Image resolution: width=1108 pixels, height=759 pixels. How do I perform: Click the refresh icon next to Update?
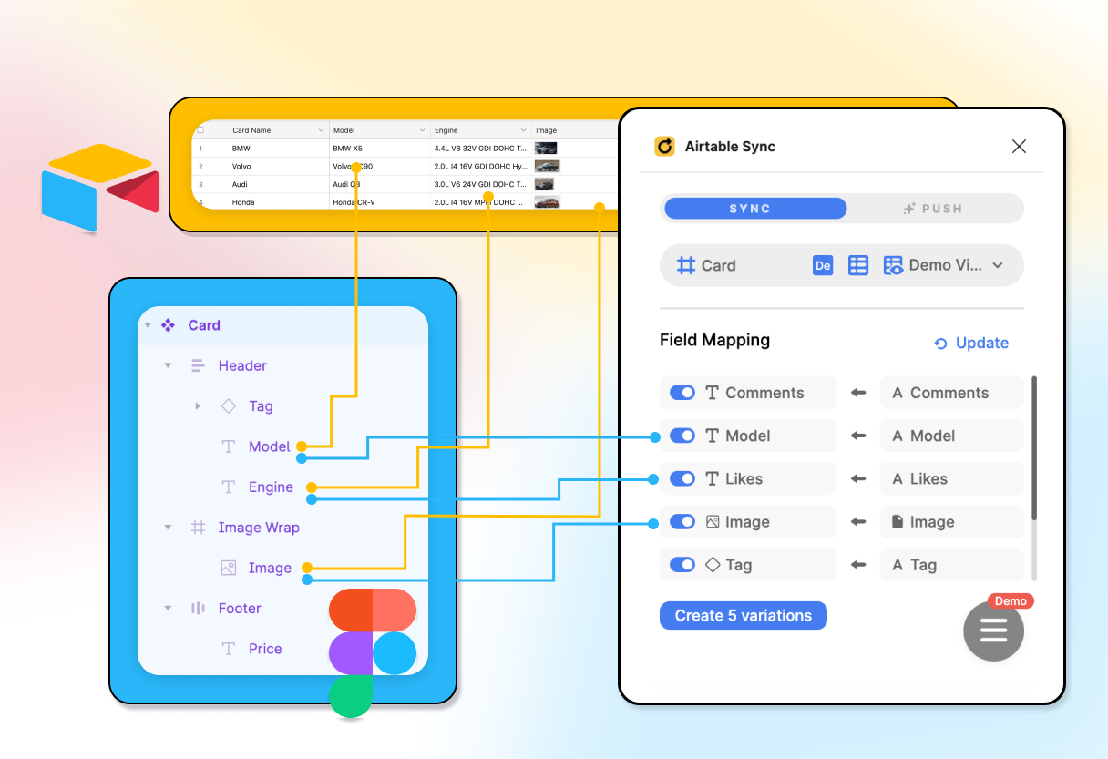coord(941,344)
